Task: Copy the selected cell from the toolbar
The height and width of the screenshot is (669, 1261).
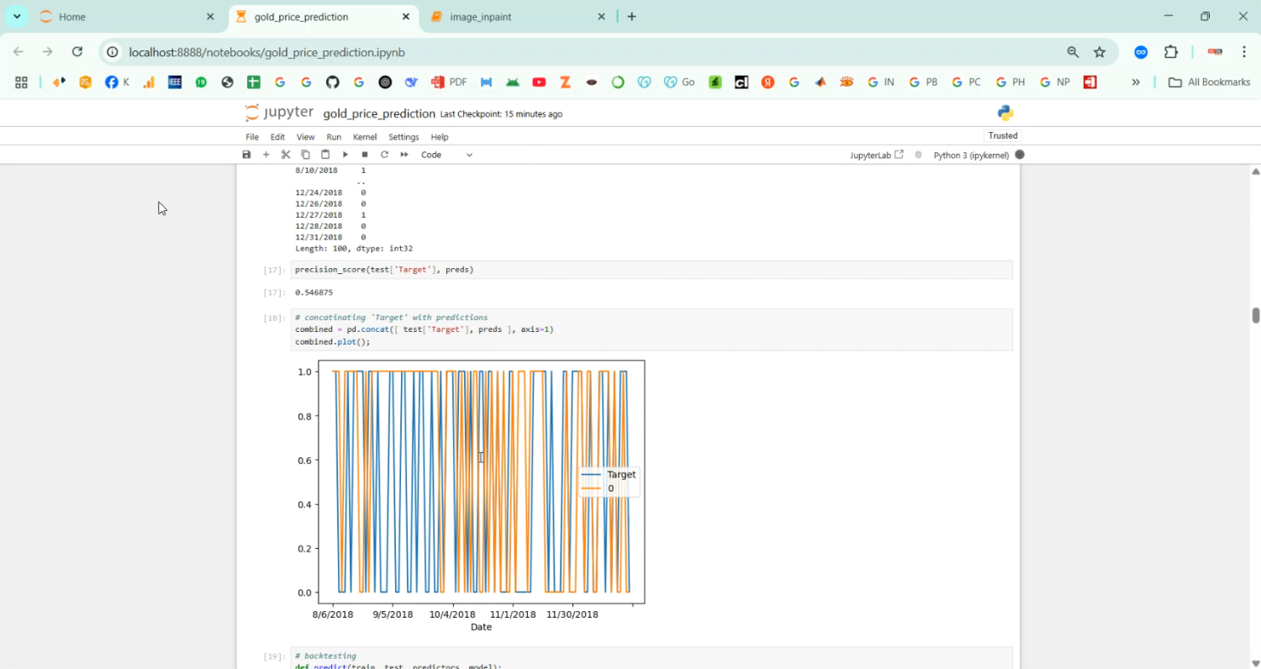Action: [305, 155]
